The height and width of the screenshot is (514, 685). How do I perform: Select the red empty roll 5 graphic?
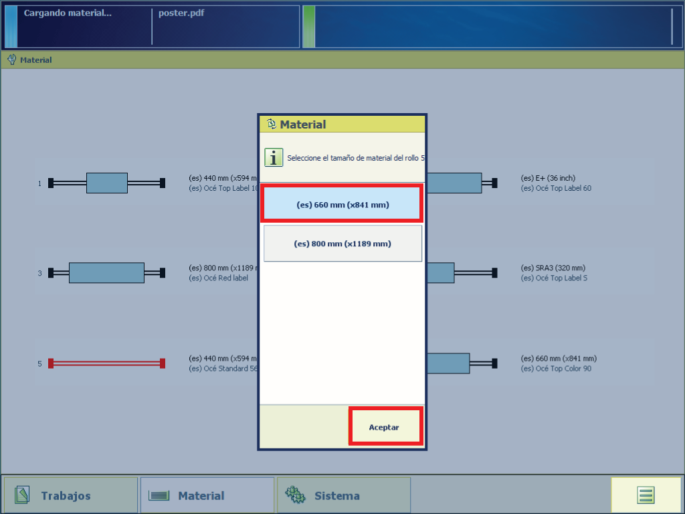(x=106, y=363)
